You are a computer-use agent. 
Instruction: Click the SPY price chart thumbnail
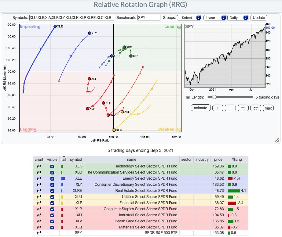[225, 56]
